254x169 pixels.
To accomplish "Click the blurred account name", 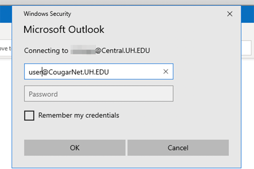I will click(83, 51).
